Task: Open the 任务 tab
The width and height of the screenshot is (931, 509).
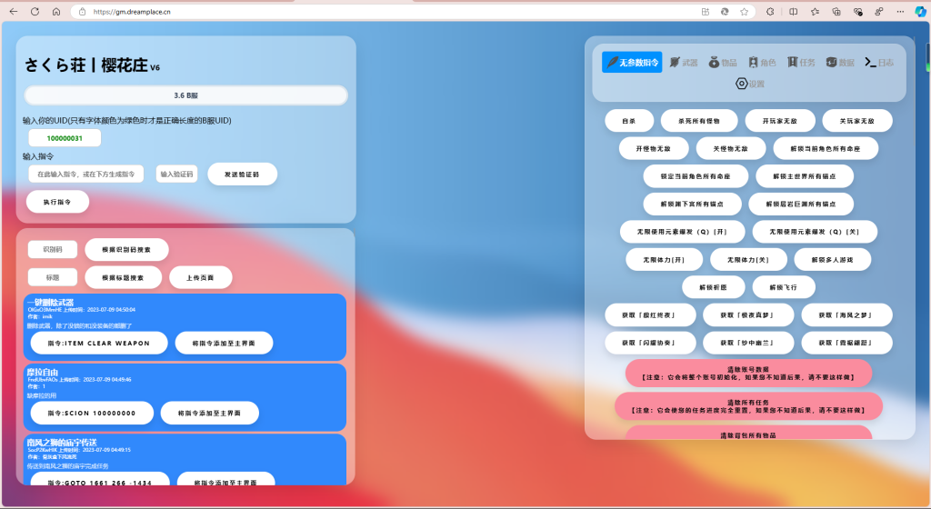Action: coord(801,63)
